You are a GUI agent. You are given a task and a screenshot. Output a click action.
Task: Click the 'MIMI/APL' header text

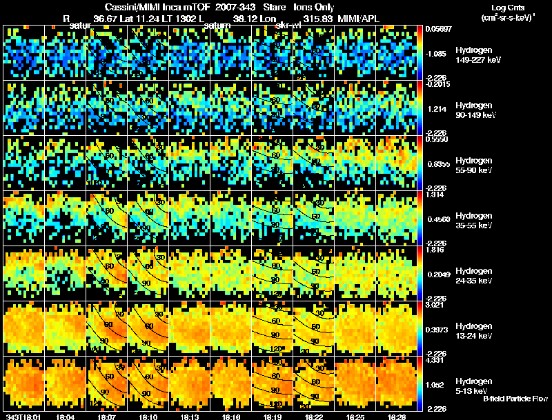[358, 19]
